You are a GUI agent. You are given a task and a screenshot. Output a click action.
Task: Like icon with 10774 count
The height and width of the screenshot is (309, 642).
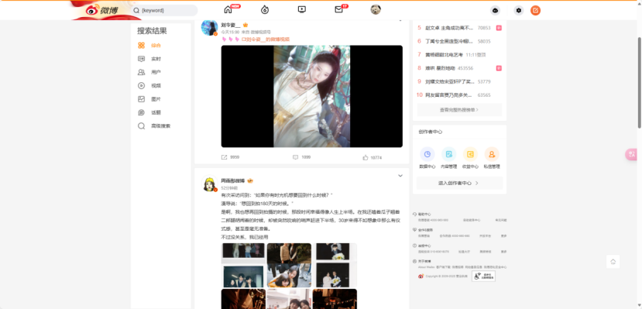tap(366, 157)
